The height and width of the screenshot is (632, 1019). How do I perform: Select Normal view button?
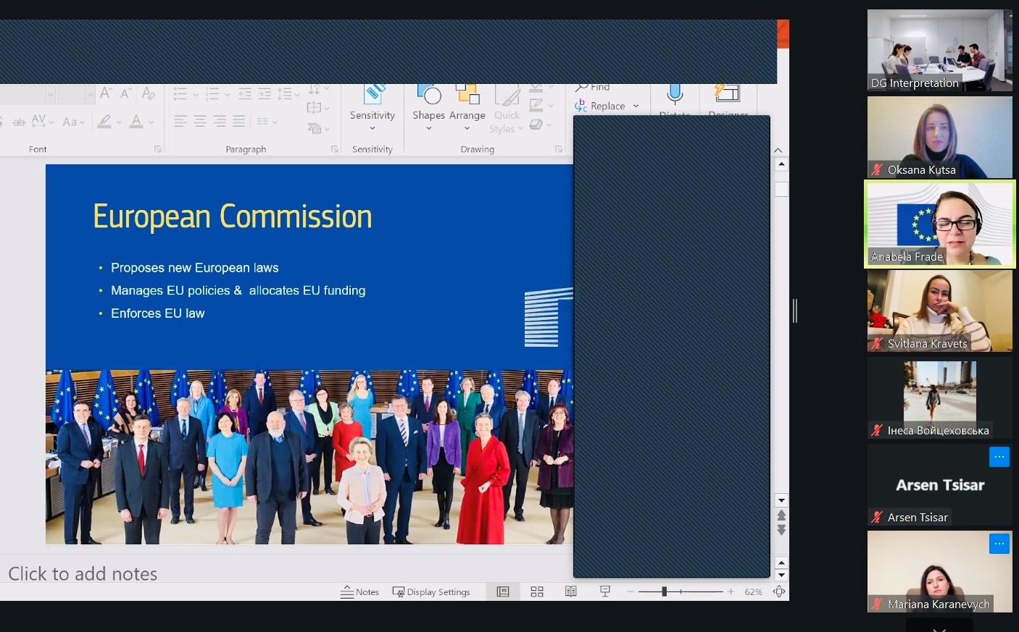[x=502, y=591]
